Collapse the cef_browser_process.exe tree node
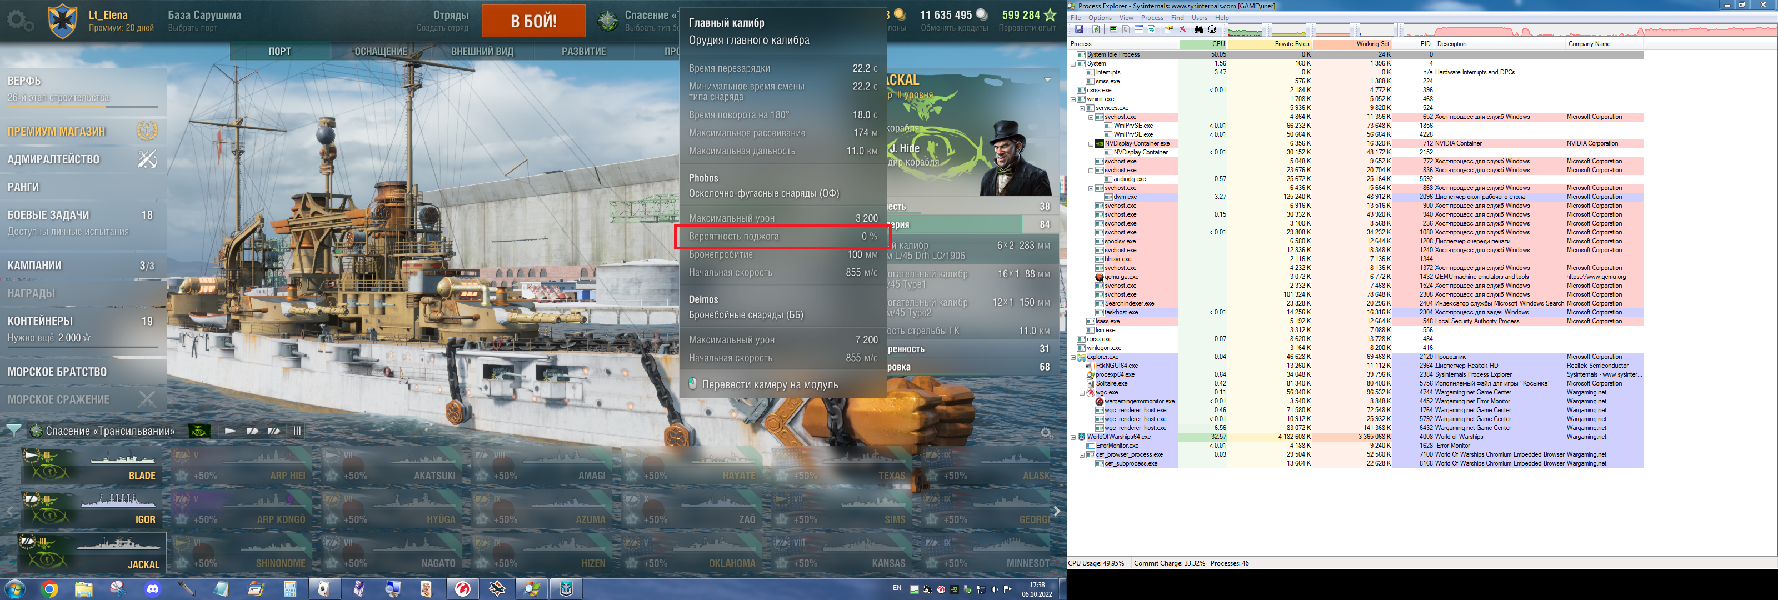 1082,454
